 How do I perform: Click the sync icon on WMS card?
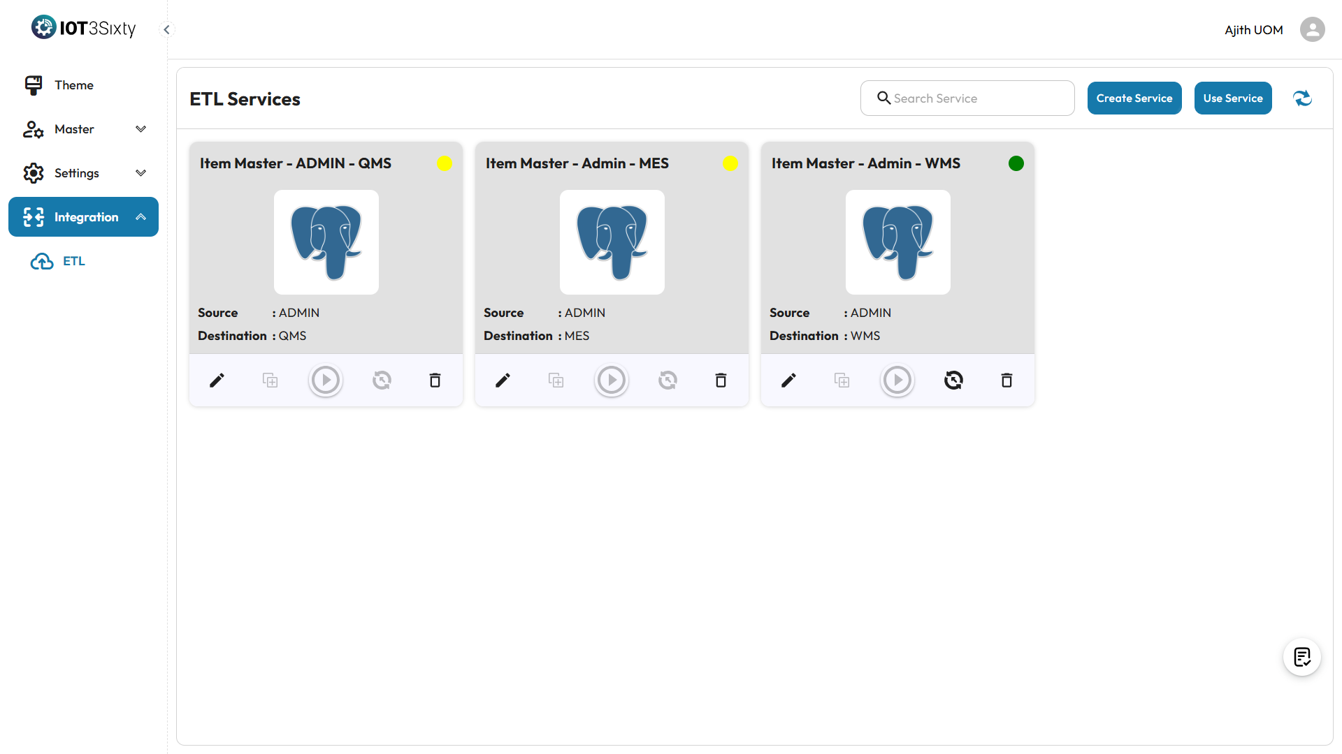[953, 380]
